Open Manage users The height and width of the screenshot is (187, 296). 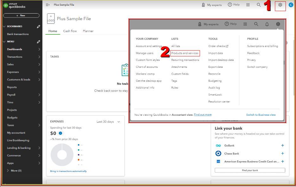click(x=144, y=53)
